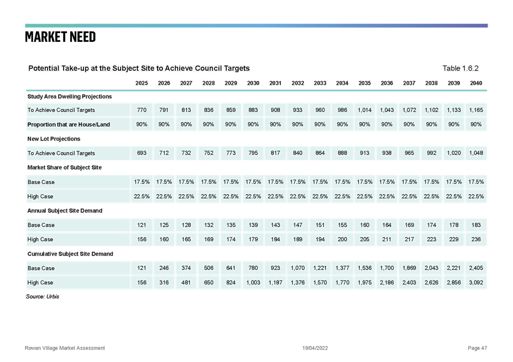Select the 'Study Area Dwelling Projections' section heading

(70, 97)
